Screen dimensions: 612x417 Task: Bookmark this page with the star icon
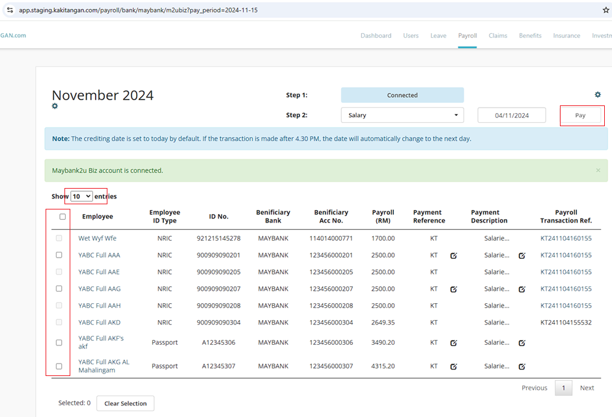point(605,10)
